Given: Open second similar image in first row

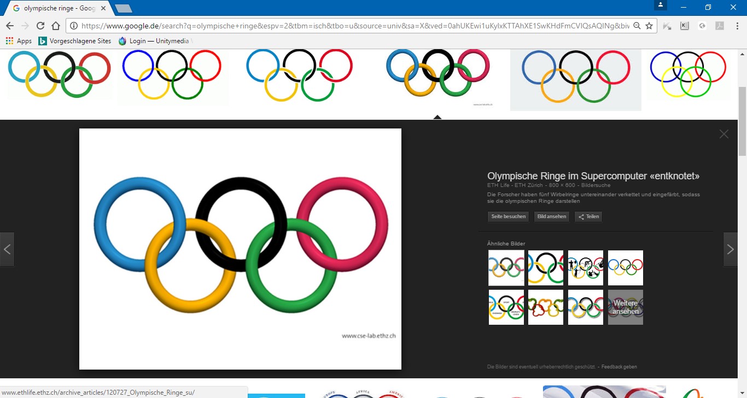Looking at the screenshot, I should 546,268.
